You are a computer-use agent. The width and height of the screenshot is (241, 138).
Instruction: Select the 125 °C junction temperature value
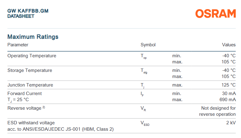coord(228,85)
